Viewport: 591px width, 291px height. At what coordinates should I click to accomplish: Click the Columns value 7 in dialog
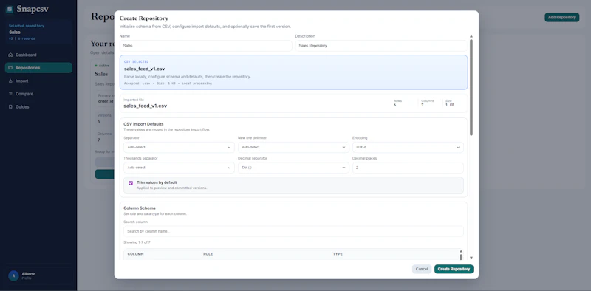pyautogui.click(x=423, y=105)
